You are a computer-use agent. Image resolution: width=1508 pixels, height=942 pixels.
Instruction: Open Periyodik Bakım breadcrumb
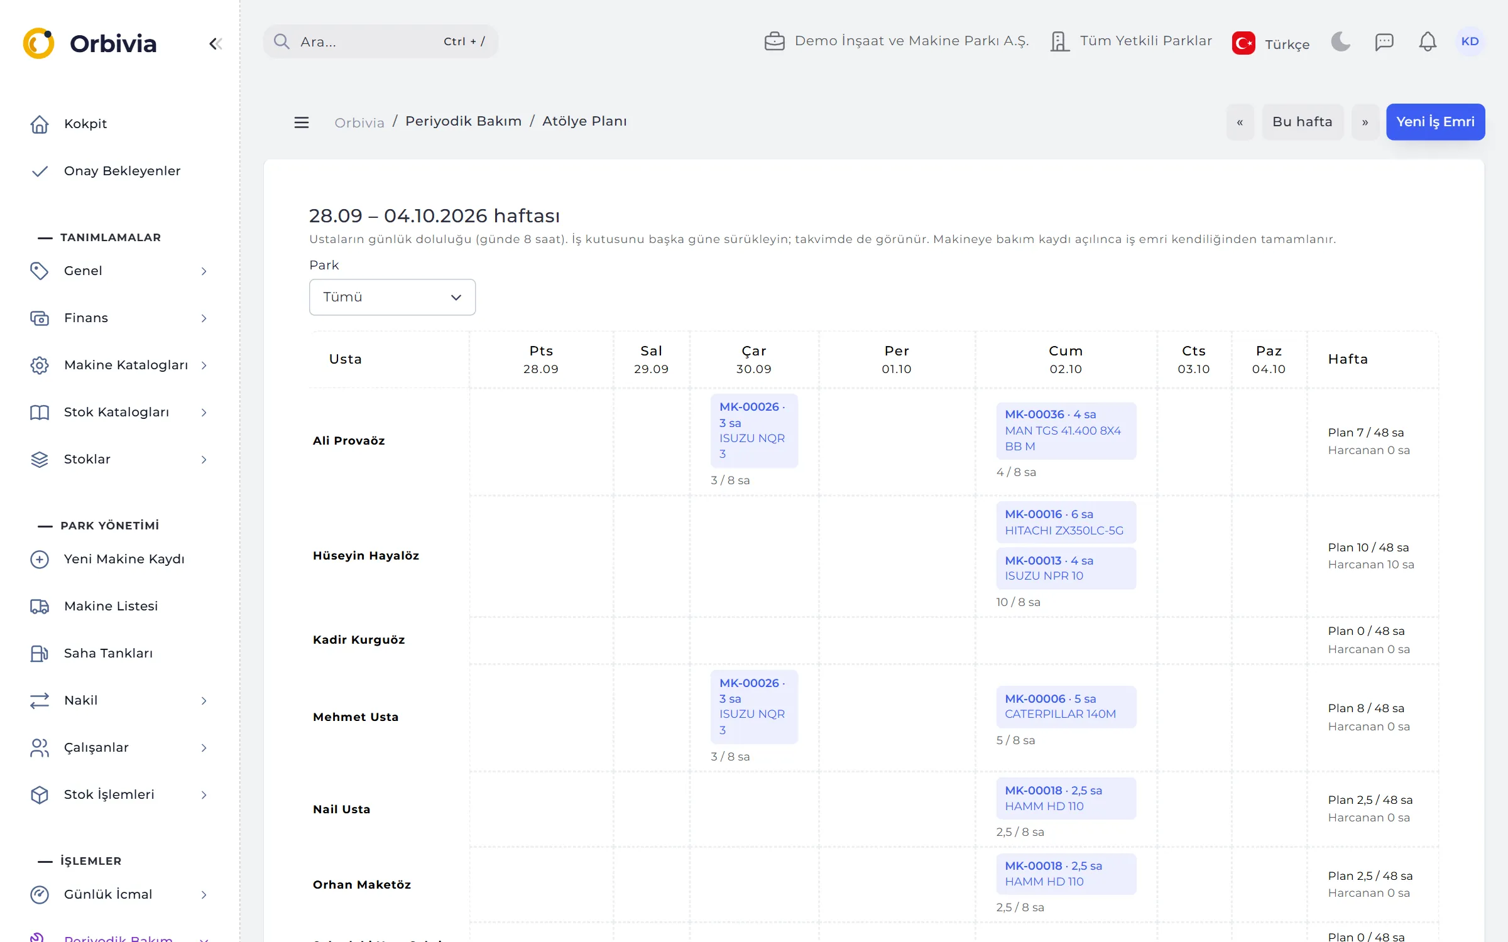pos(463,121)
